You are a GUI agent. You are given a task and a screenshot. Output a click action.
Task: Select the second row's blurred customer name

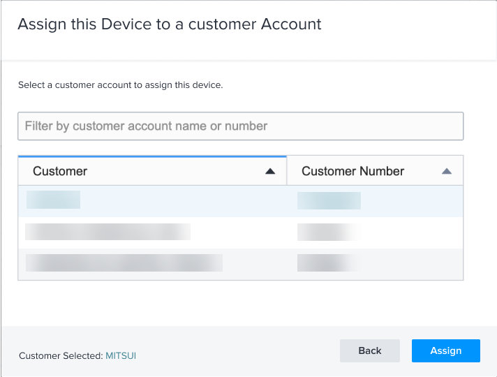[x=107, y=232]
